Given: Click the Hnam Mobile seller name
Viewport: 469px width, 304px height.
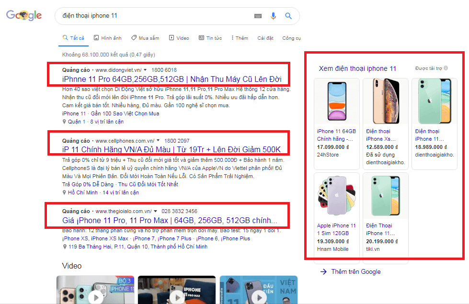Looking at the screenshot, I should 332,249.
